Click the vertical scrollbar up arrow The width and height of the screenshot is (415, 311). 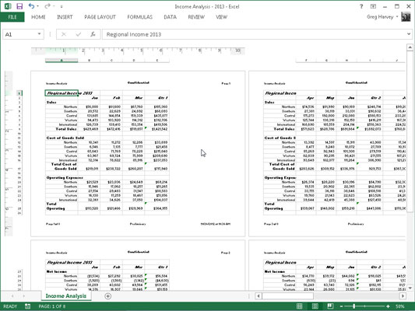pyautogui.click(x=410, y=47)
